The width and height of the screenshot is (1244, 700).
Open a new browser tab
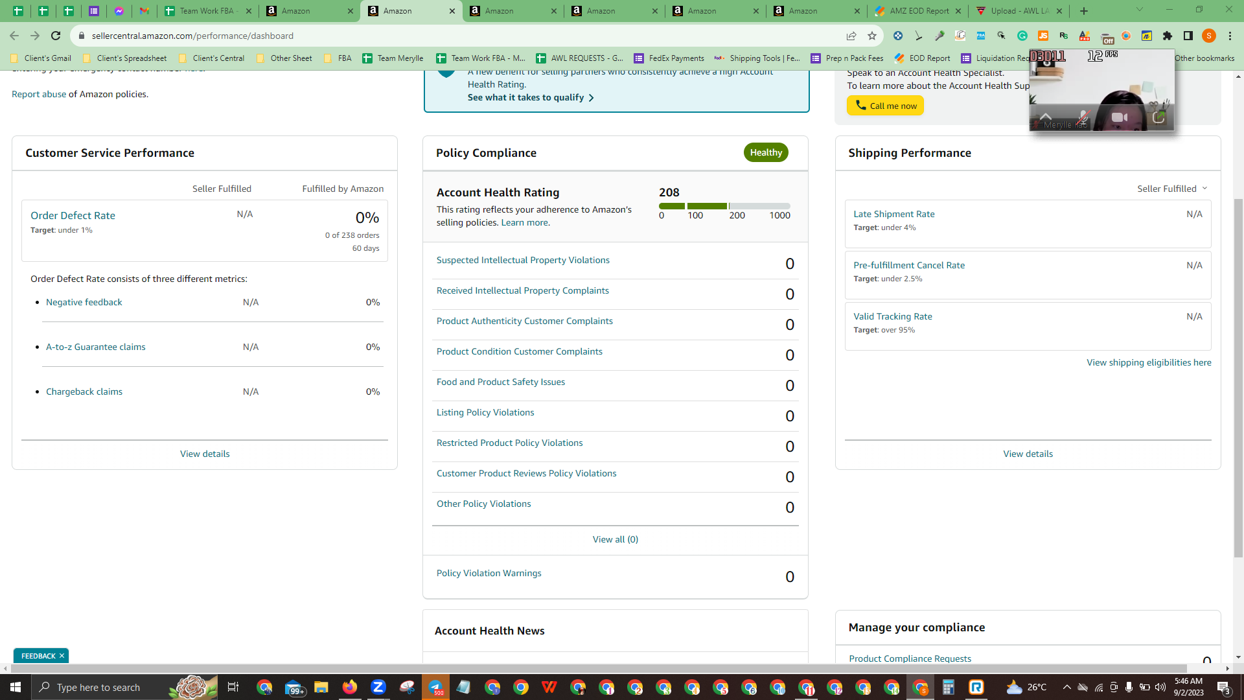(1084, 11)
